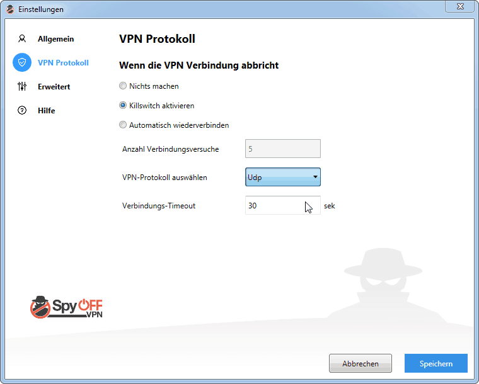Screen dimensions: 479x384
Task: Click the Abbrechen button
Action: coord(361,363)
